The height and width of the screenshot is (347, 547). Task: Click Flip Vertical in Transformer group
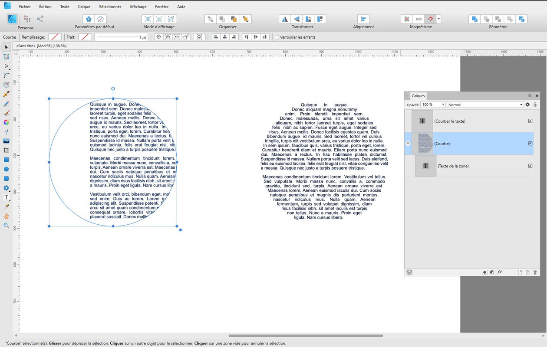[297, 19]
